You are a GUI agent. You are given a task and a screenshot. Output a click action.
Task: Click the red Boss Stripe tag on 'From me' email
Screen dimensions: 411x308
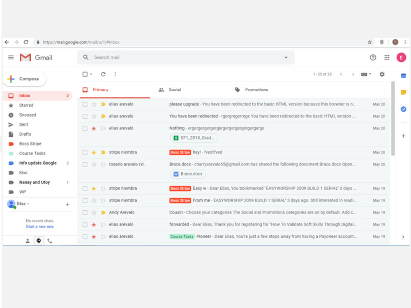(180, 201)
